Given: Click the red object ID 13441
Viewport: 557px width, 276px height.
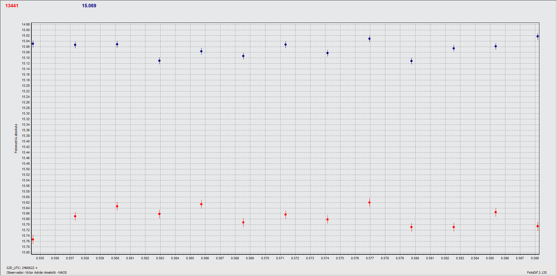Looking at the screenshot, I should (12, 6).
